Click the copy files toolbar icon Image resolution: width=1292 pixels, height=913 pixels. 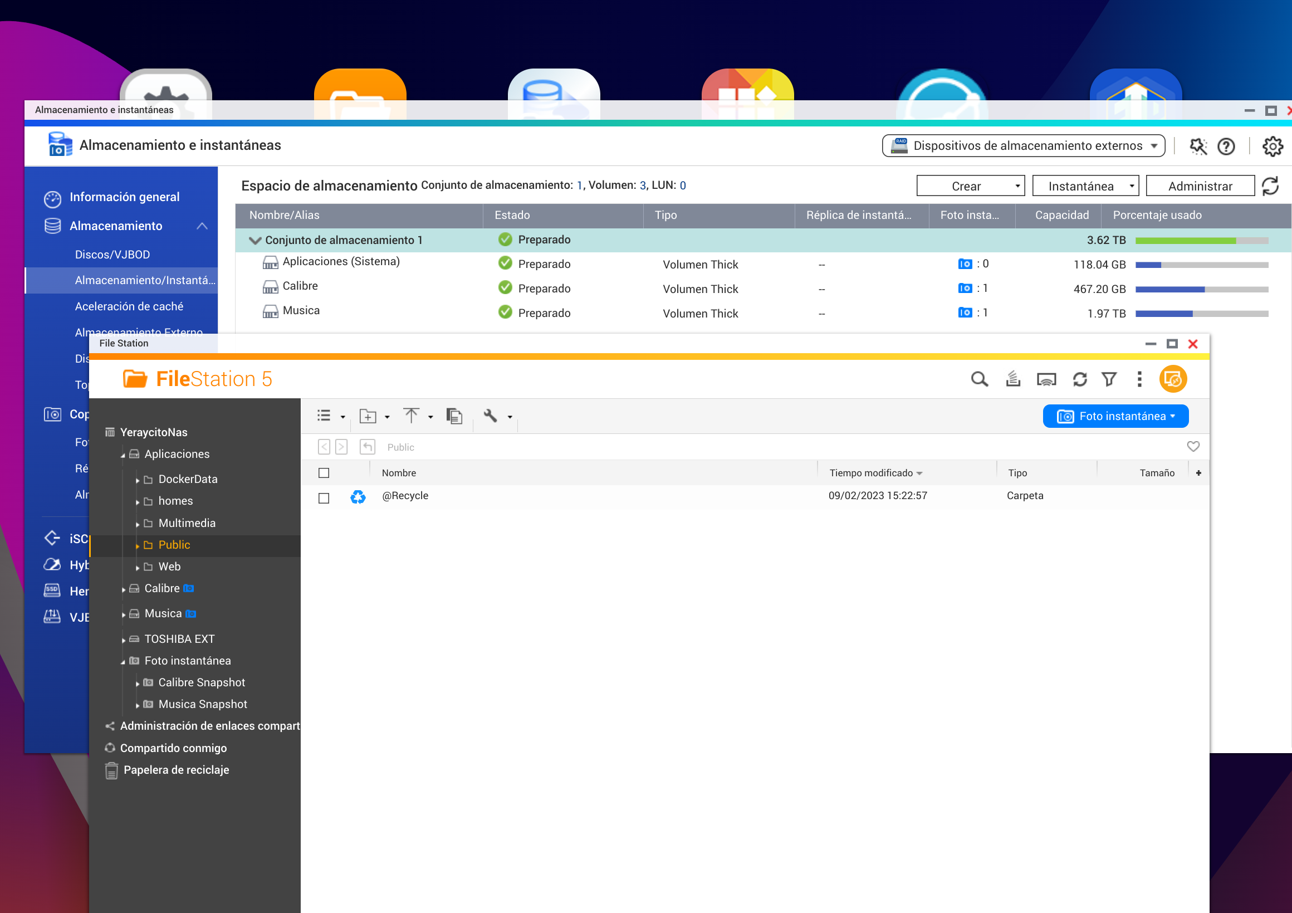pyautogui.click(x=454, y=416)
